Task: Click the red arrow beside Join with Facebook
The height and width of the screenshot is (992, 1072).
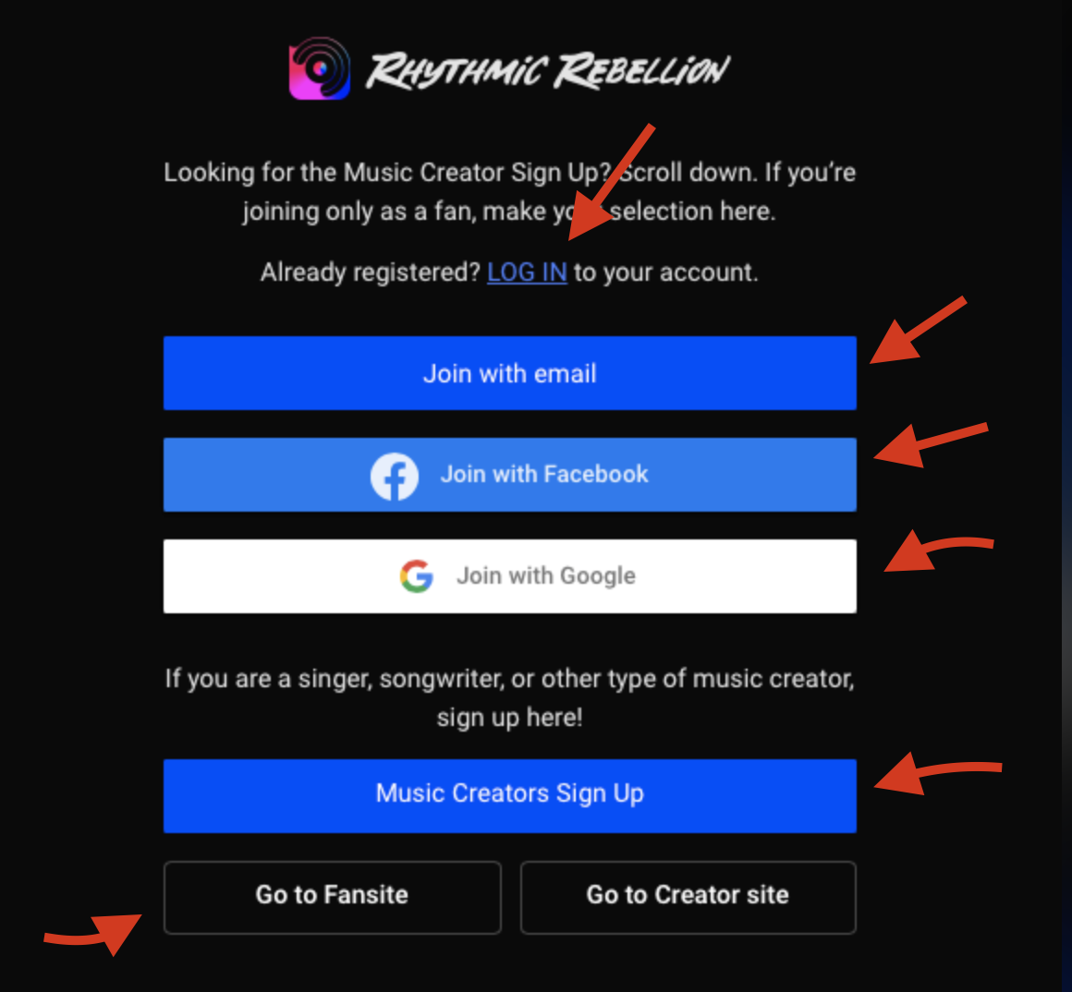Action: (931, 445)
